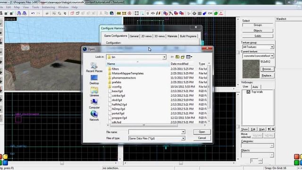
Task: Switch to the Build Programs tab
Action: click(188, 36)
